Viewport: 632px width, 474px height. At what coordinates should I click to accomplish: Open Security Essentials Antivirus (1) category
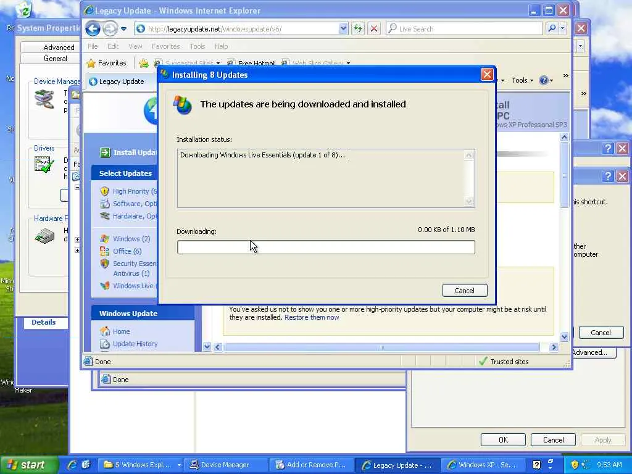pyautogui.click(x=135, y=268)
